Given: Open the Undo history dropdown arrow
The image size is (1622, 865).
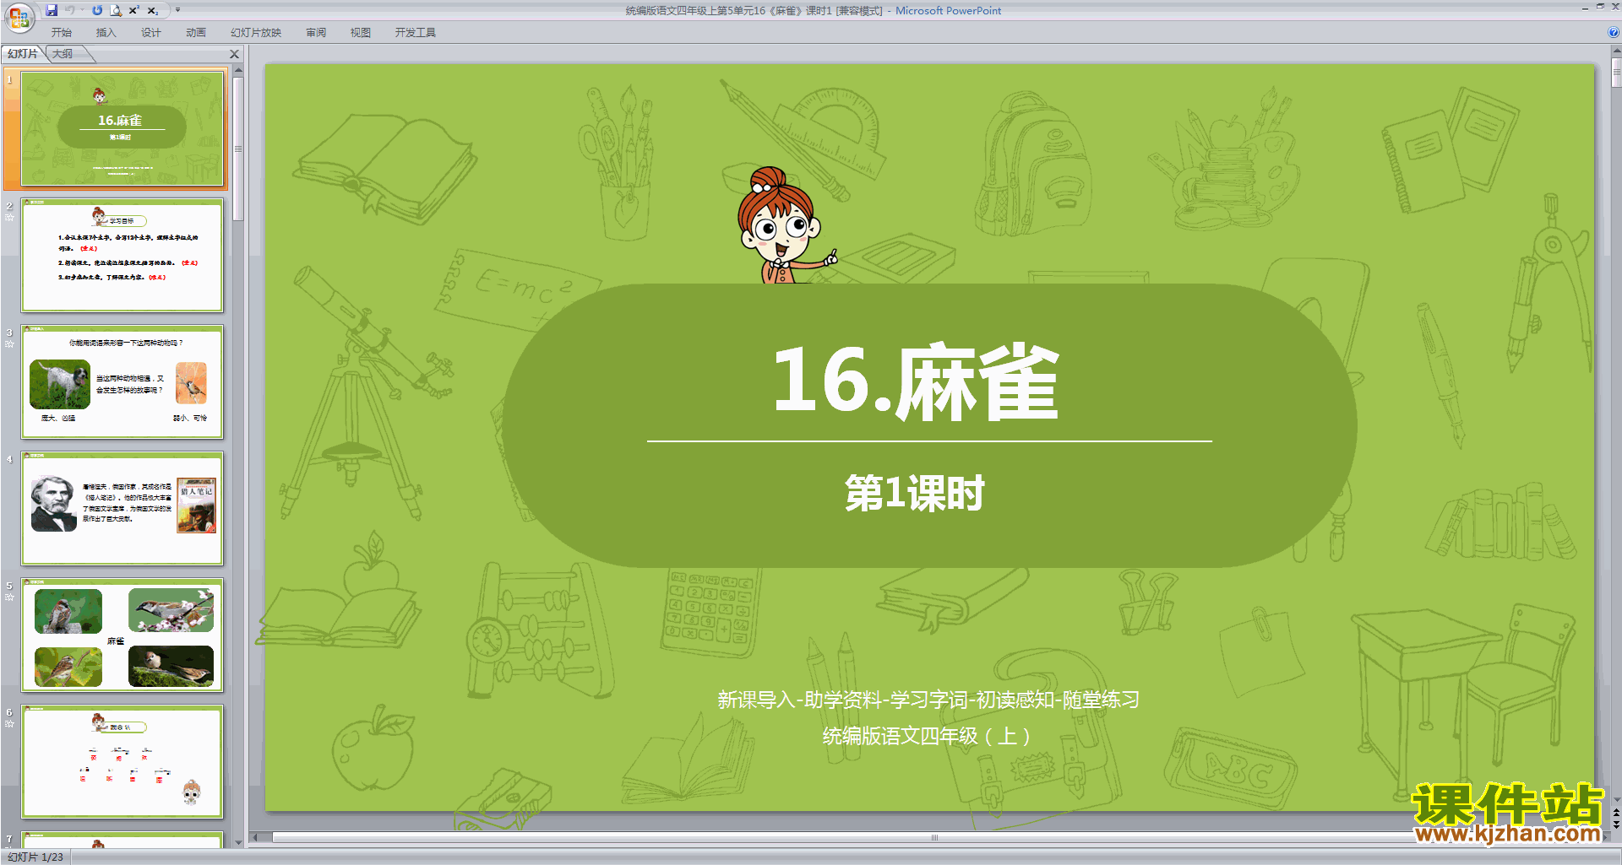Looking at the screenshot, I should [x=82, y=10].
